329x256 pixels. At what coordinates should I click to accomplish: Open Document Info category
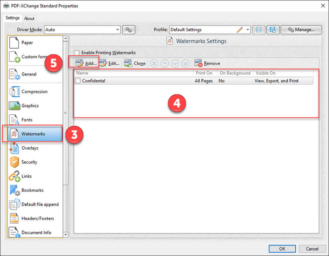pyautogui.click(x=35, y=232)
